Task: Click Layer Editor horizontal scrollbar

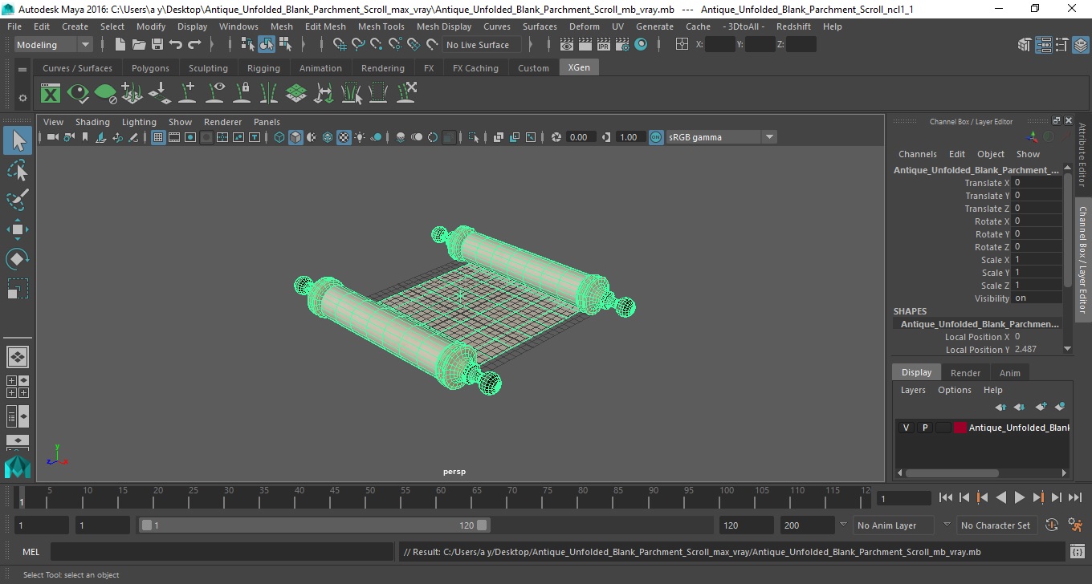Action: [x=952, y=473]
